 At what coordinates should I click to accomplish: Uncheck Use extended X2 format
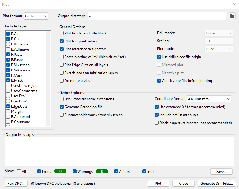(157, 107)
